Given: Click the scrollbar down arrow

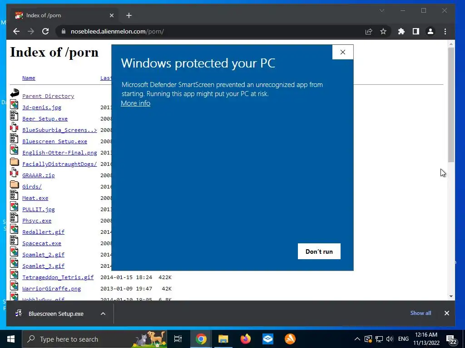Looking at the screenshot, I should tap(451, 296).
